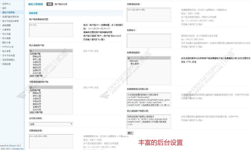Open 插件 in the sidebar
This screenshot has height=150, width=252.
pyautogui.click(x=4, y=8)
